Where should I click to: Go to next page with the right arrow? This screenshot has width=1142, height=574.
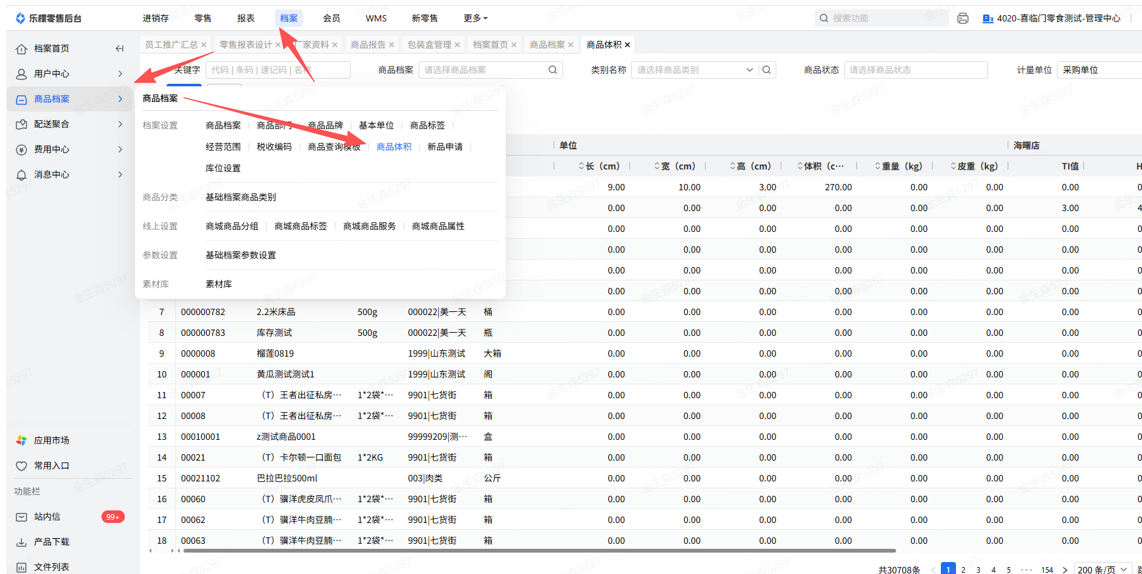click(x=1065, y=570)
